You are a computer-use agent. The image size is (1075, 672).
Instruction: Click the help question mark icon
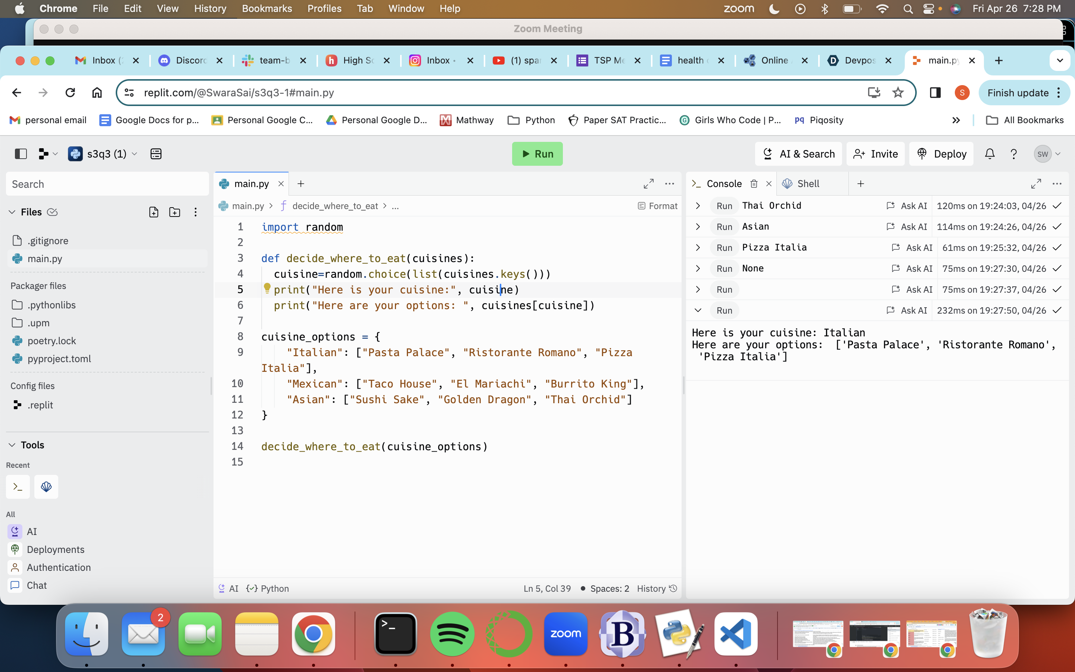point(1013,154)
